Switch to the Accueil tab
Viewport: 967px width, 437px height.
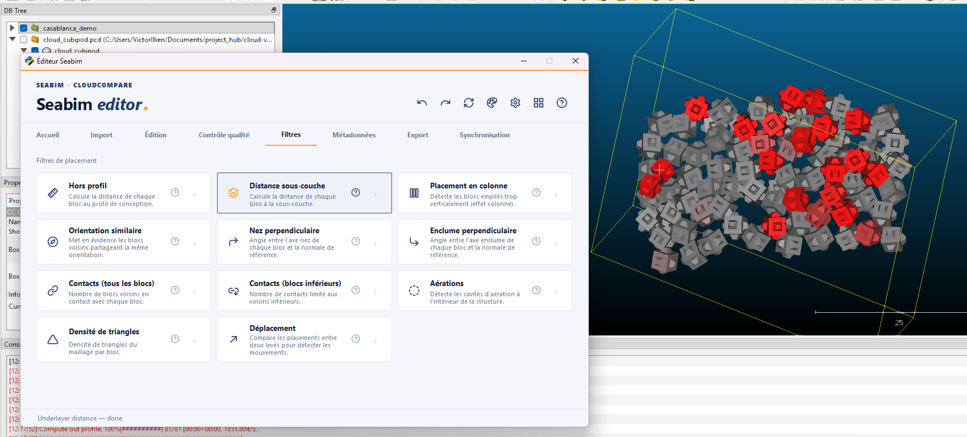tap(48, 135)
